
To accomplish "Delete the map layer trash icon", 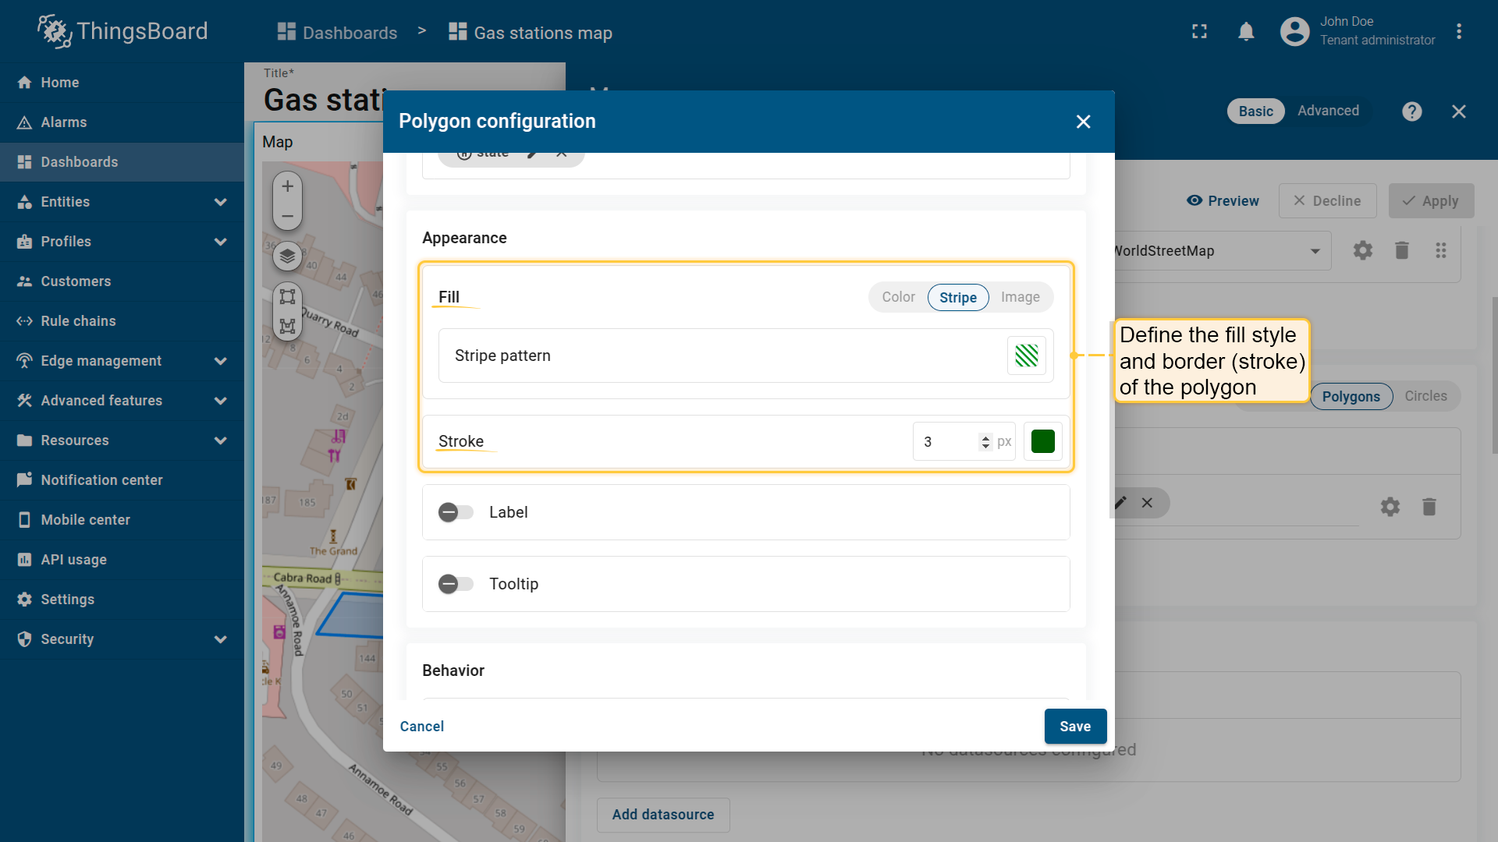I will (1402, 250).
